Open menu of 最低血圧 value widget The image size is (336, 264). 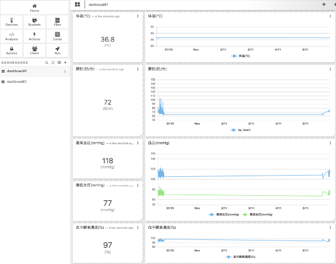point(138,185)
